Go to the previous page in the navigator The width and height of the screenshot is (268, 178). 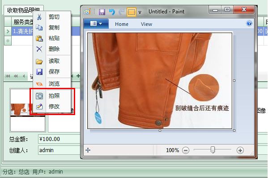point(16,76)
